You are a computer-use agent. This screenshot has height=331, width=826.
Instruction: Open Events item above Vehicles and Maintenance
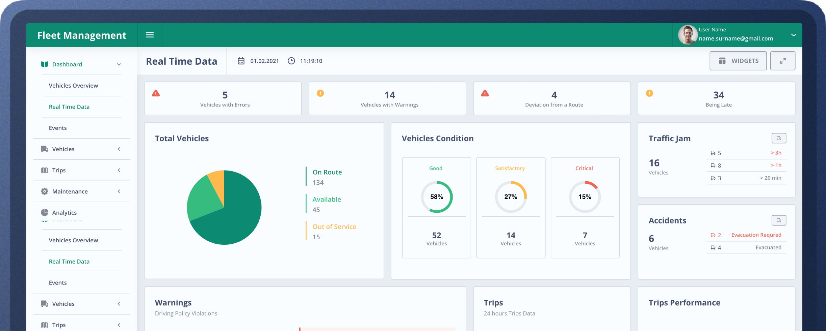click(x=58, y=128)
